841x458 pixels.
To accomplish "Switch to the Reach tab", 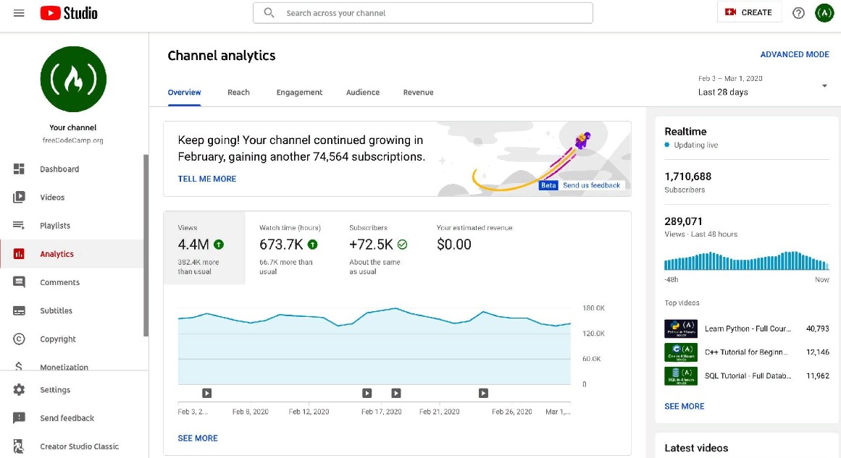I will click(x=238, y=93).
